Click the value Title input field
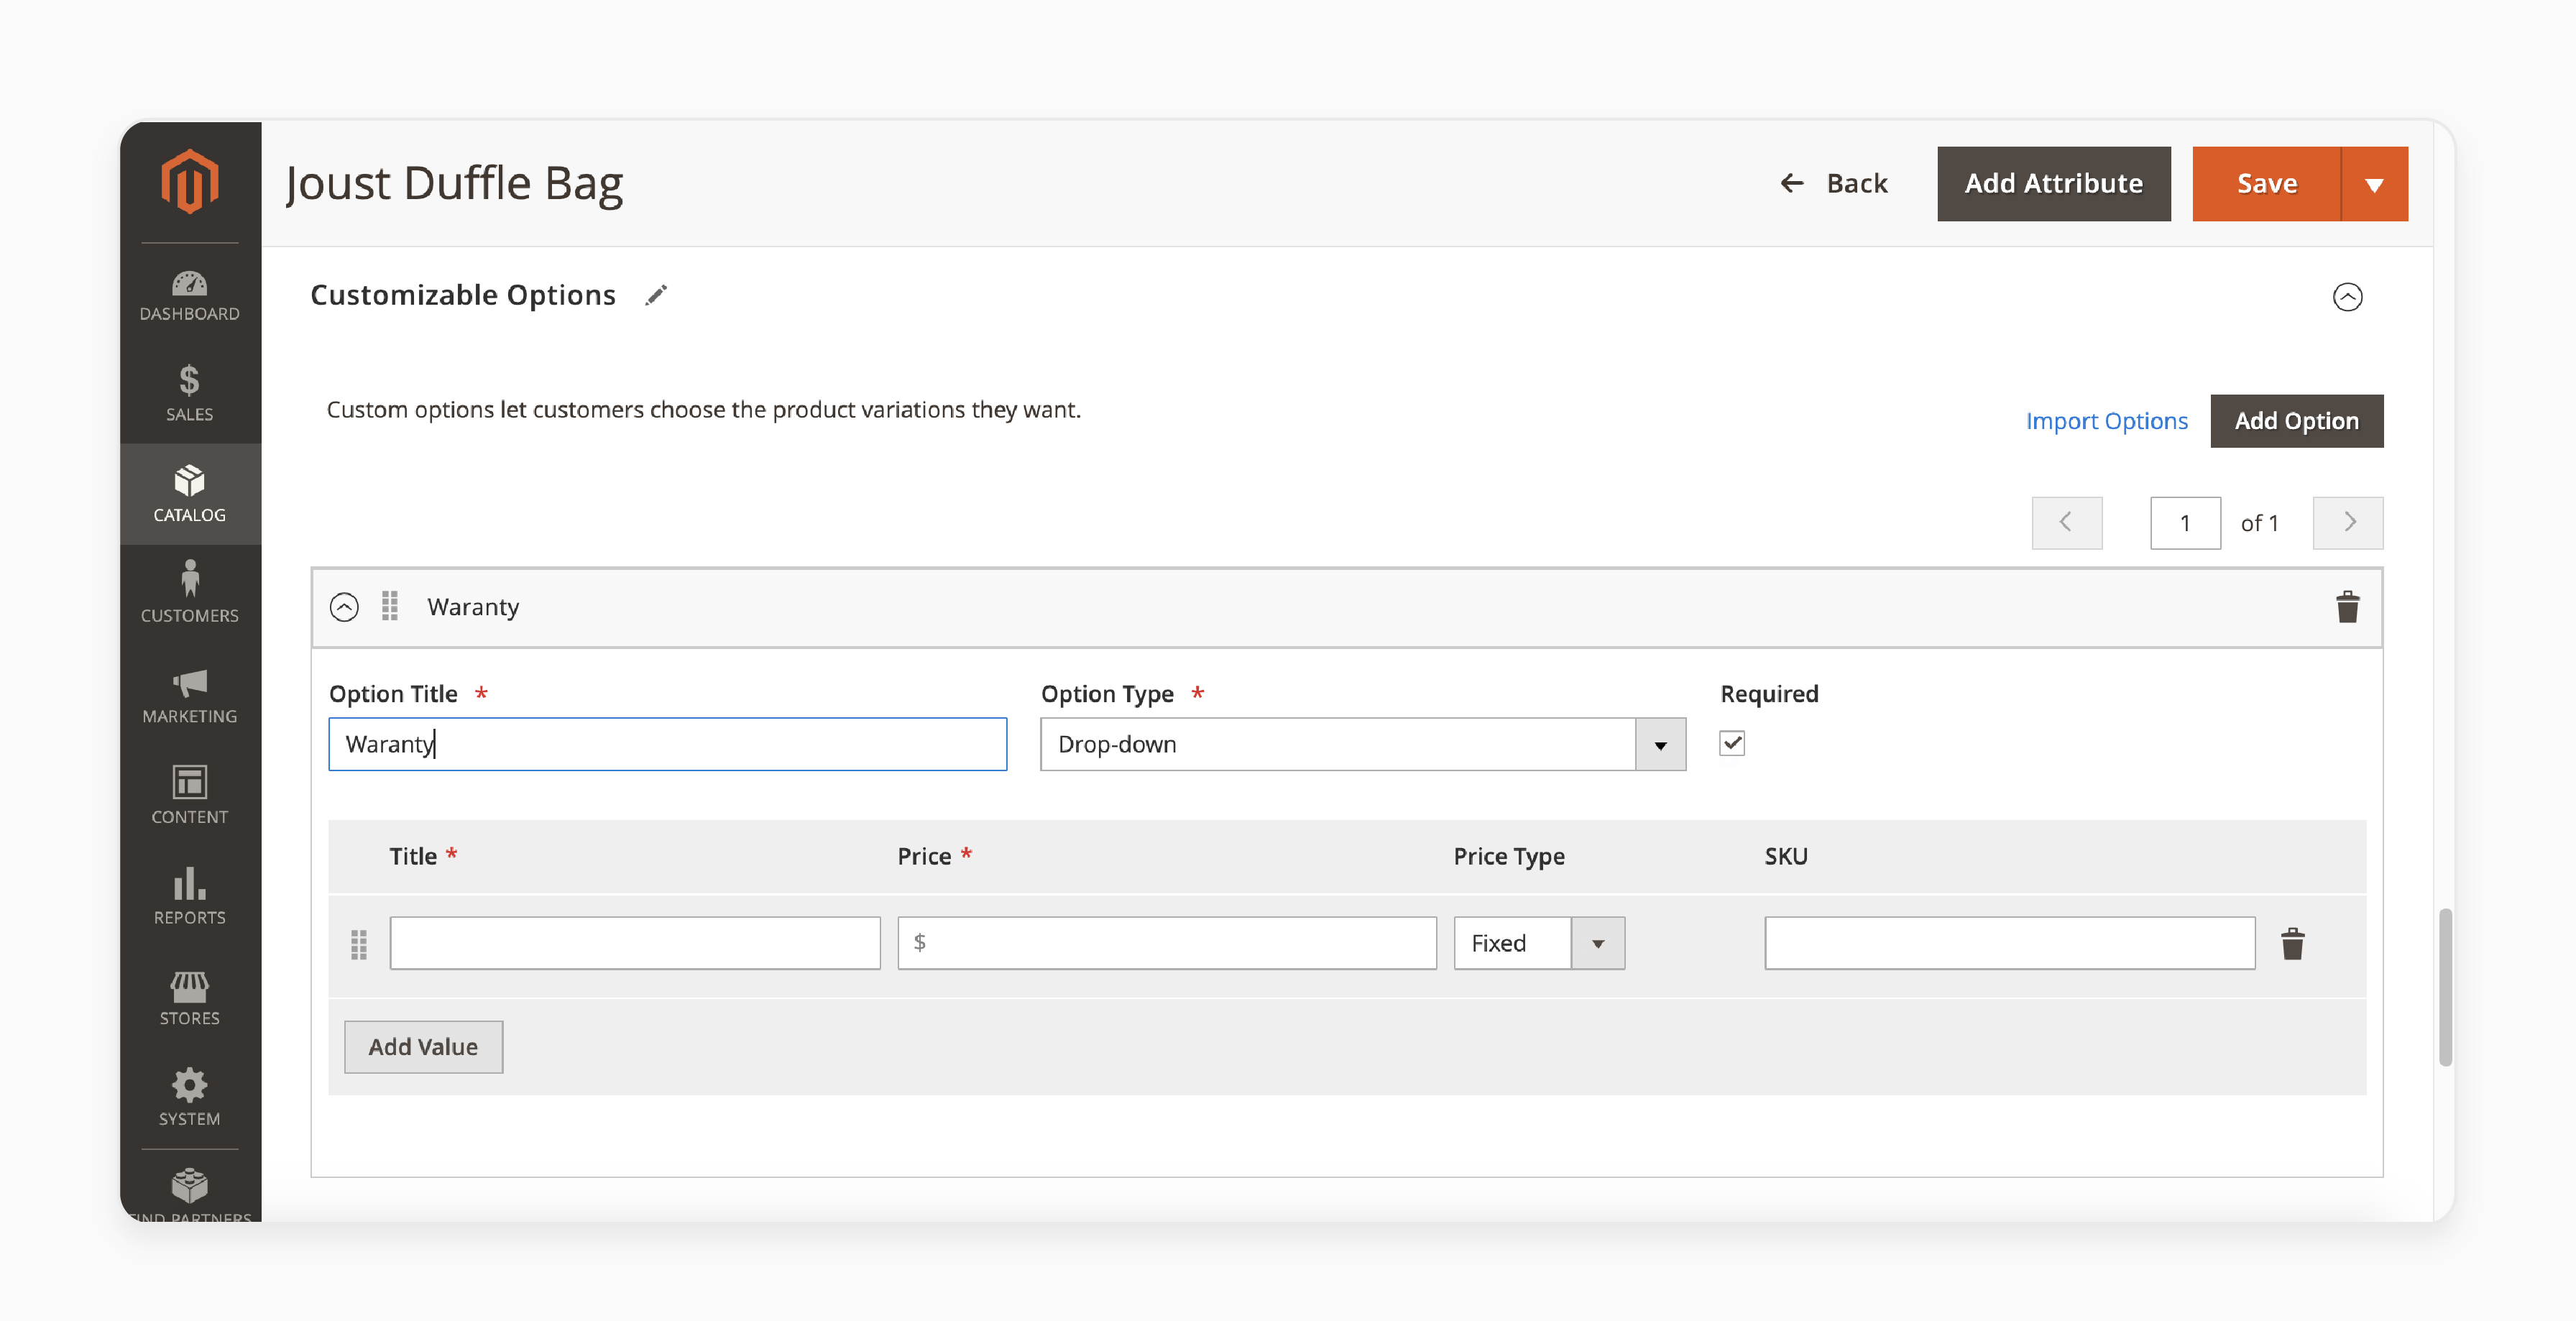Viewport: 2576px width, 1321px height. [635, 942]
